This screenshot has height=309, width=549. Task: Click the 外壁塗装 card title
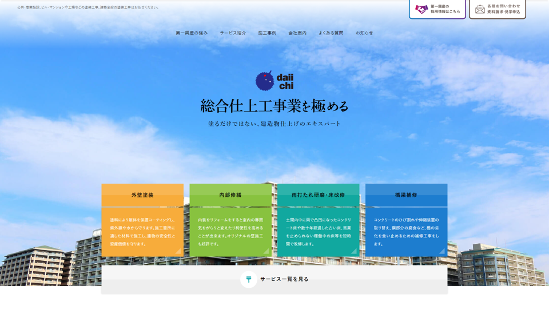[142, 195]
